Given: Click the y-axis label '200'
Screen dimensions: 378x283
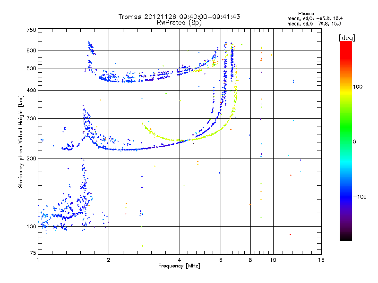Looking at the screenshot, I should 31,158.
